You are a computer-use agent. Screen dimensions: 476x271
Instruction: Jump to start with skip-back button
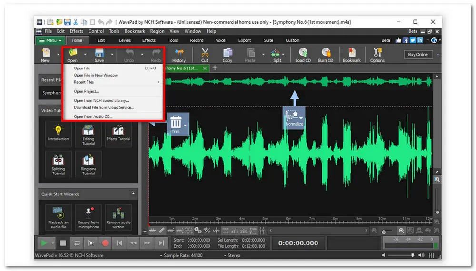pos(119,243)
